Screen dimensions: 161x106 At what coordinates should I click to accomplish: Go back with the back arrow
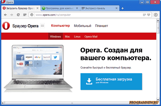point(5,15)
